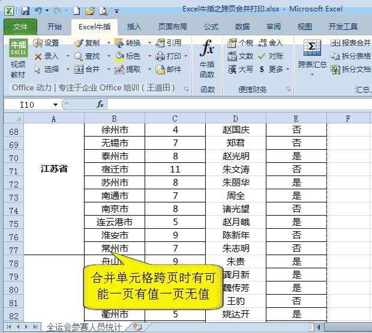Click the first sheet navigation arrow
This screenshot has height=333, width=372.
point(9,327)
